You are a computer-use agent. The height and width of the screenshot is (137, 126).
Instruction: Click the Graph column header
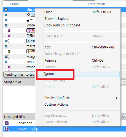point(14,4)
